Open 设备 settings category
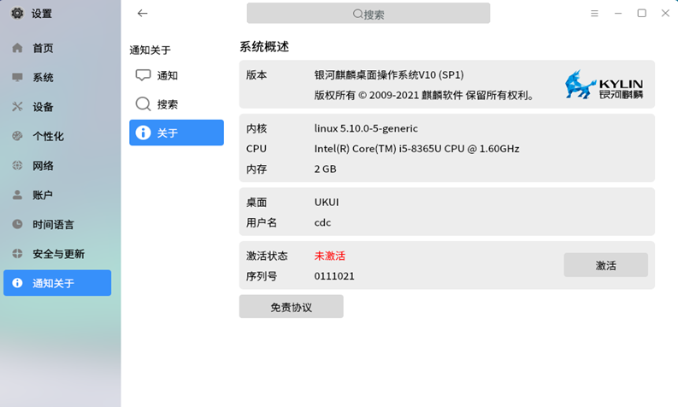 [x=57, y=107]
